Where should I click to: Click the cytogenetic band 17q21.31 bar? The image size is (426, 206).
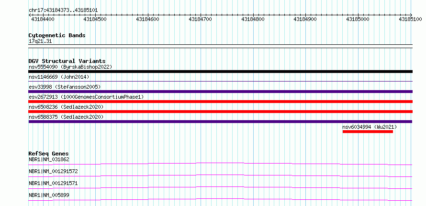pyautogui.click(x=220, y=46)
